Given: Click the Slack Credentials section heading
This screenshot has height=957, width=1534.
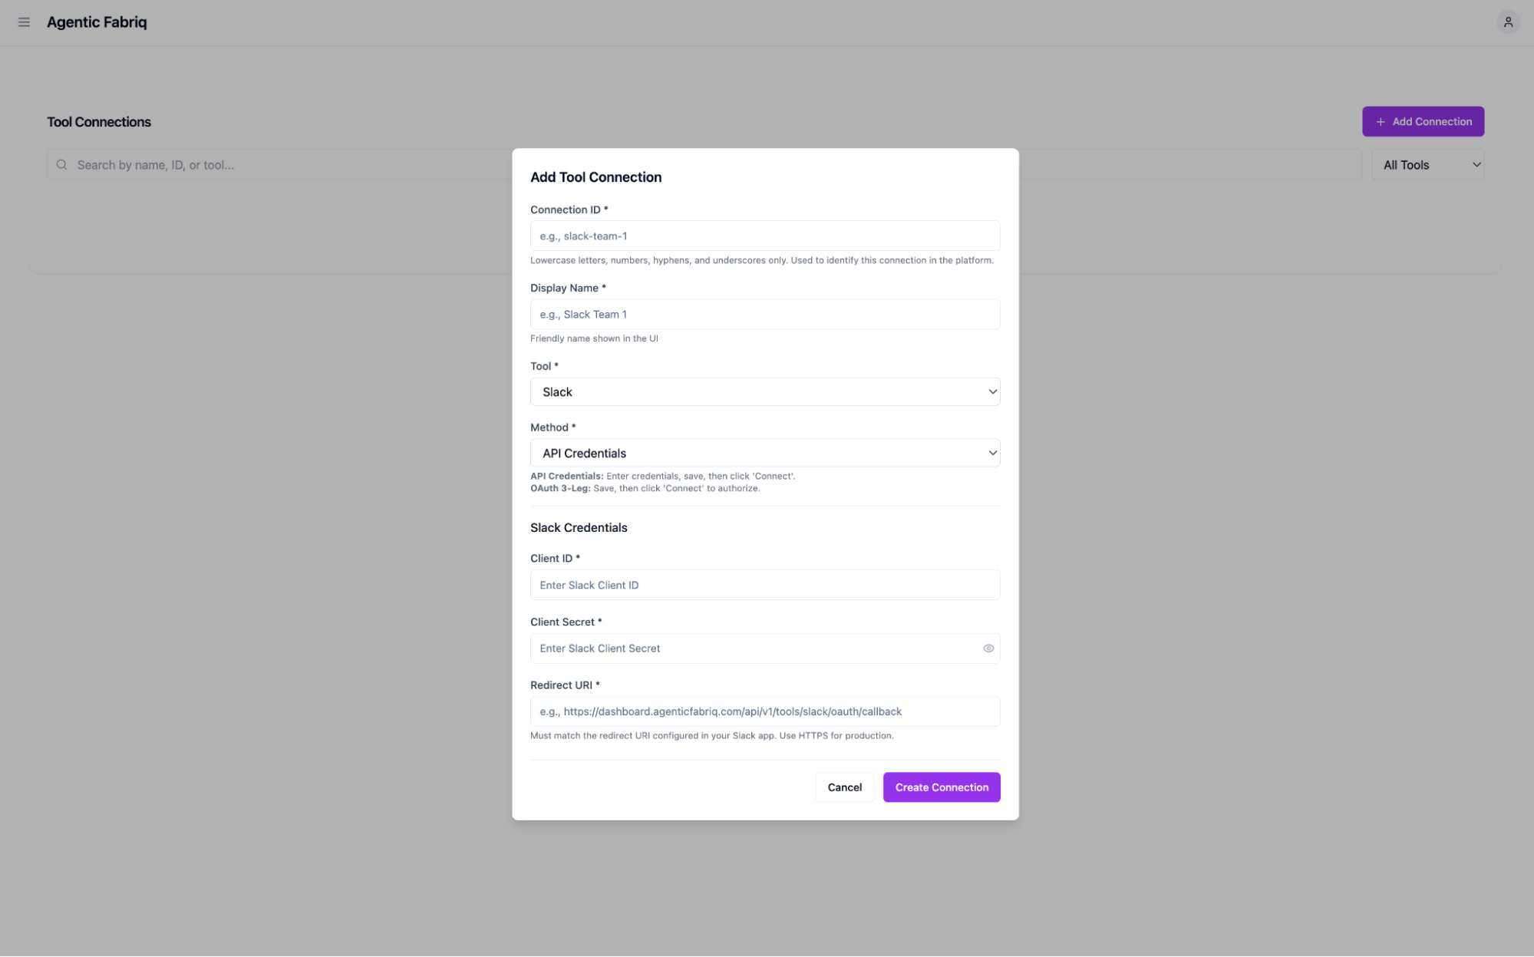Looking at the screenshot, I should (x=578, y=528).
